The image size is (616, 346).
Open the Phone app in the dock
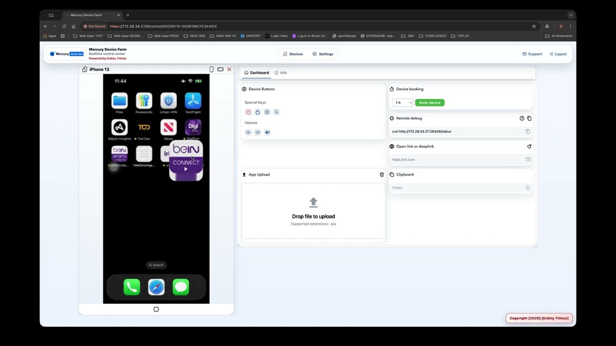(132, 287)
